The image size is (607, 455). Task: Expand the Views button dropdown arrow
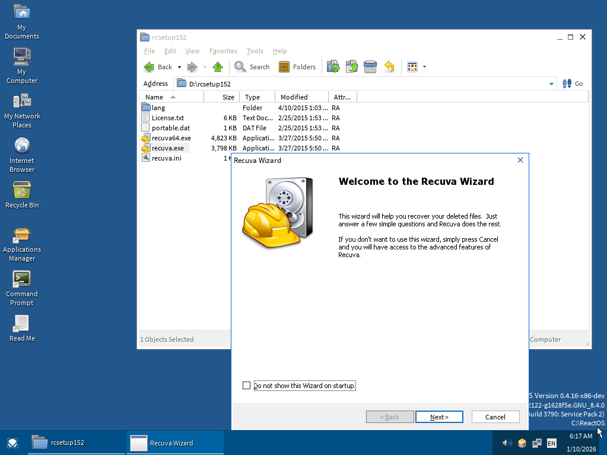tap(424, 68)
